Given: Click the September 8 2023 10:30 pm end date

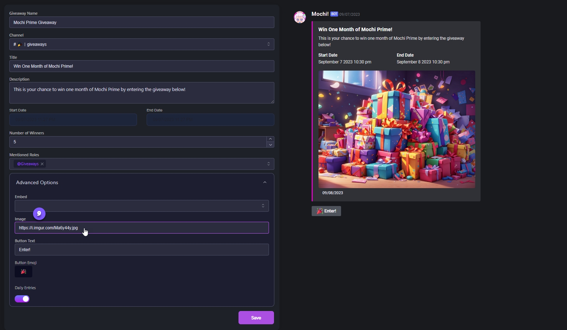Looking at the screenshot, I should (423, 62).
